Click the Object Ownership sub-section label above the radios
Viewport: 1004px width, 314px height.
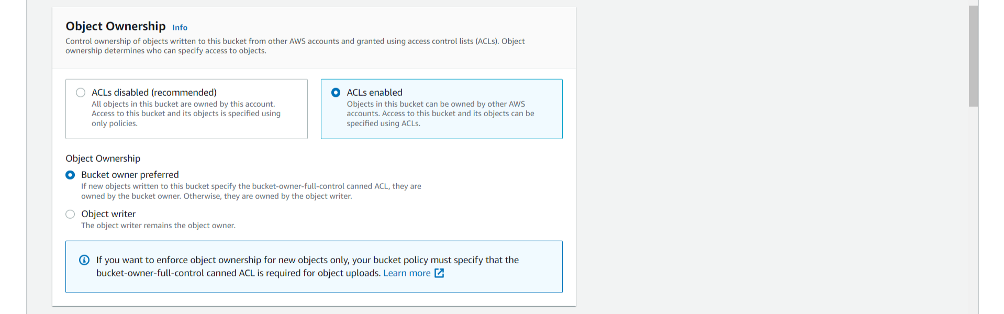tap(103, 159)
